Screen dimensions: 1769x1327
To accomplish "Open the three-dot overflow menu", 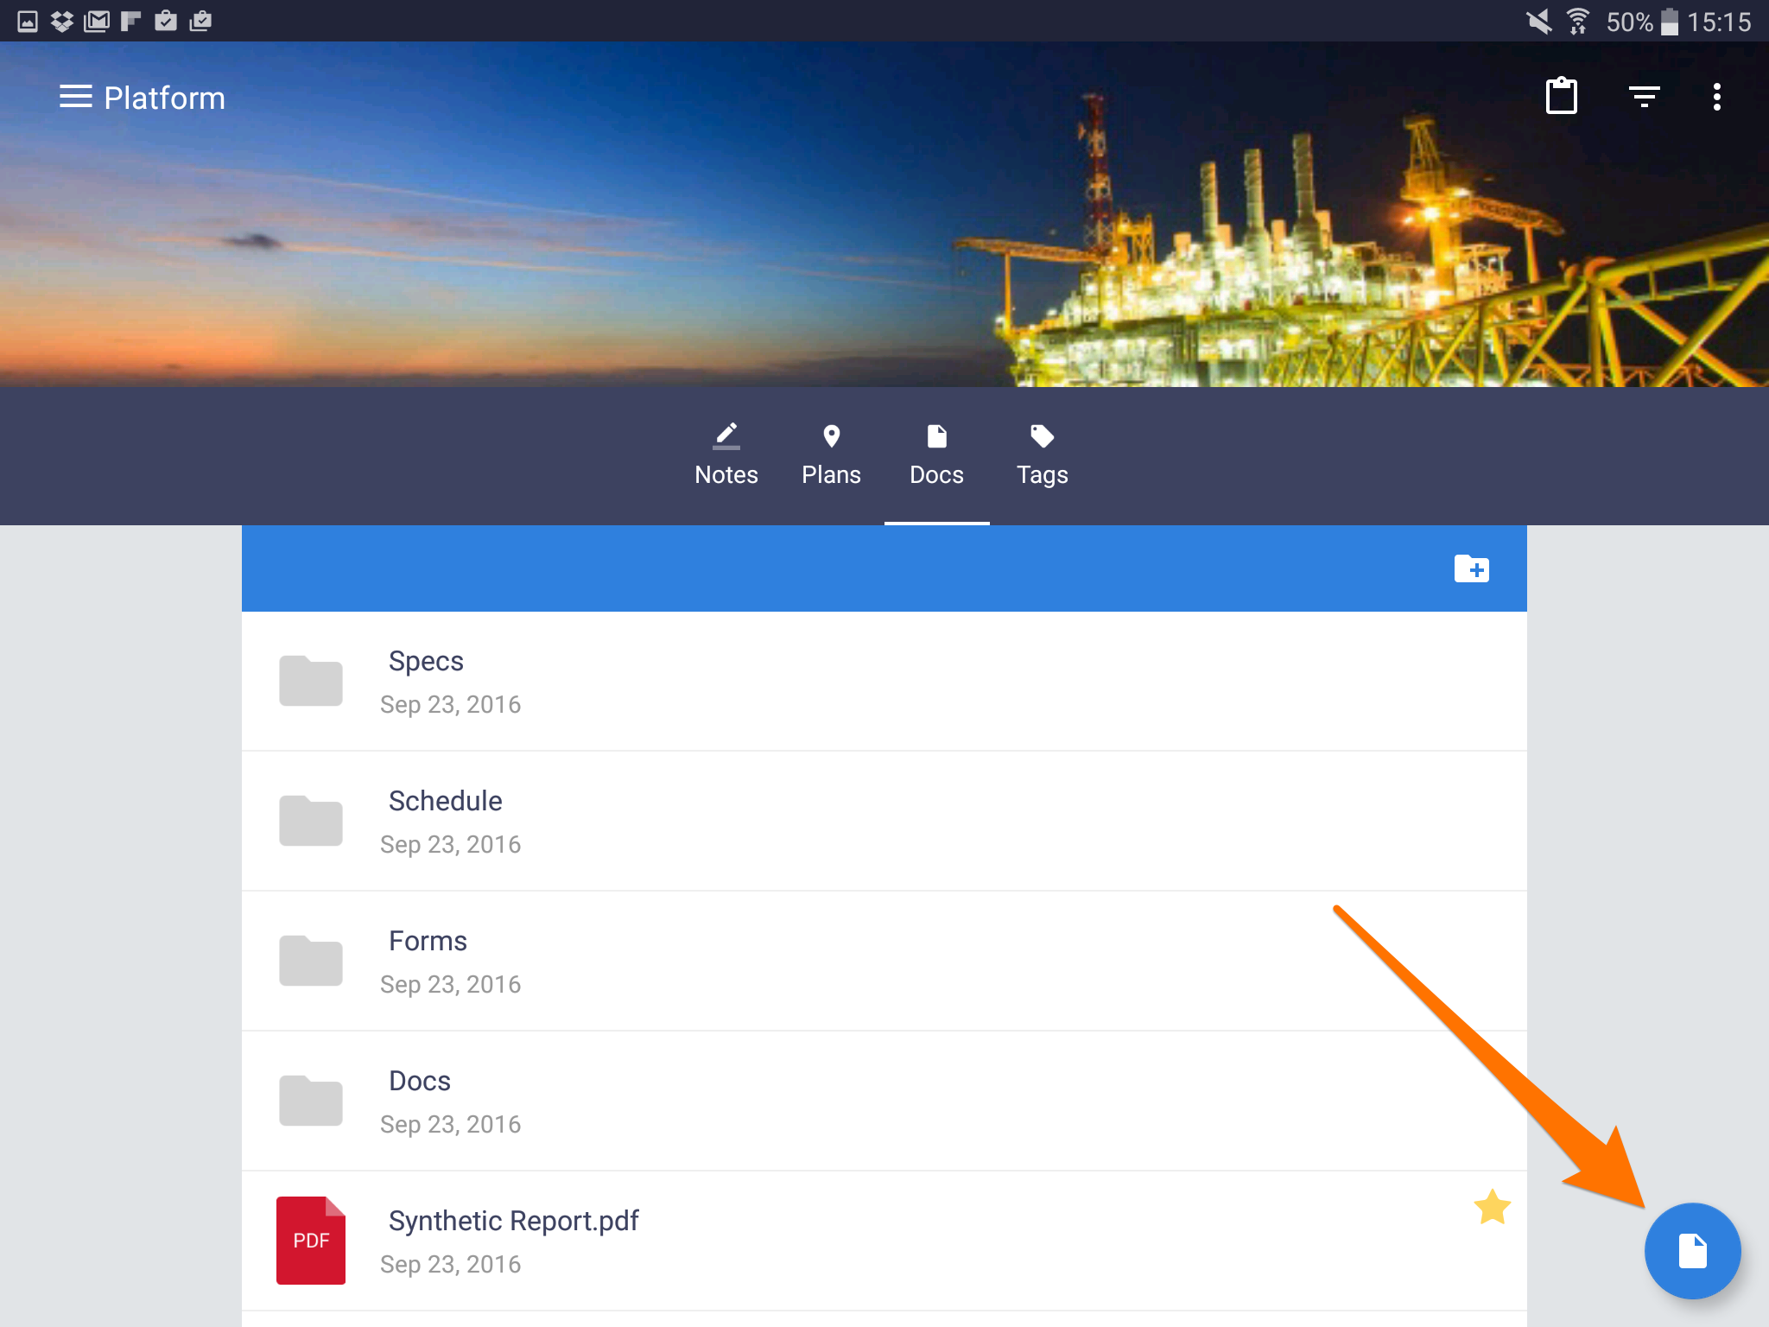I will (x=1716, y=97).
